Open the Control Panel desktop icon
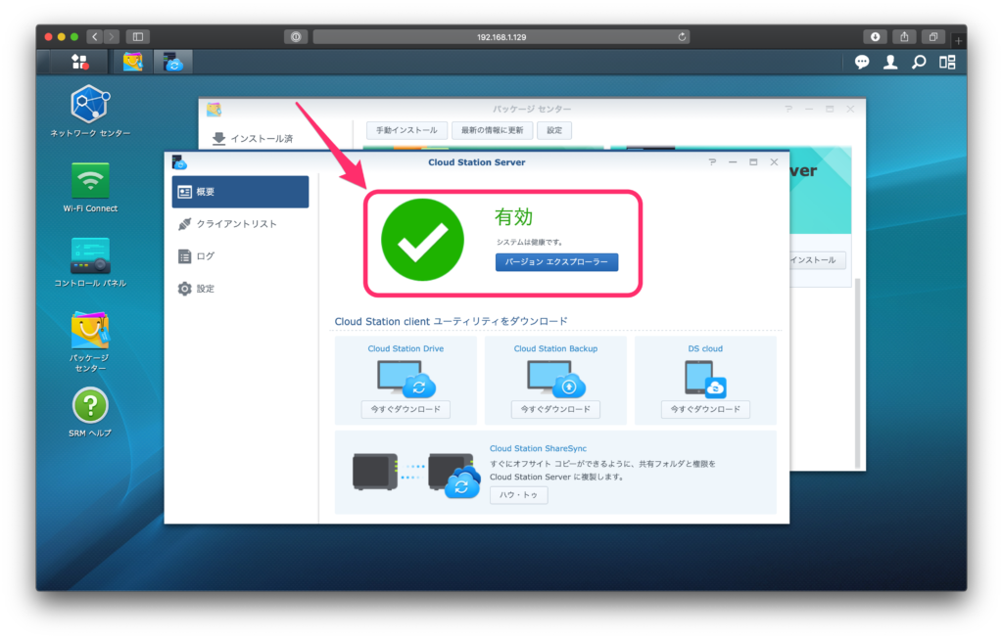 point(90,256)
